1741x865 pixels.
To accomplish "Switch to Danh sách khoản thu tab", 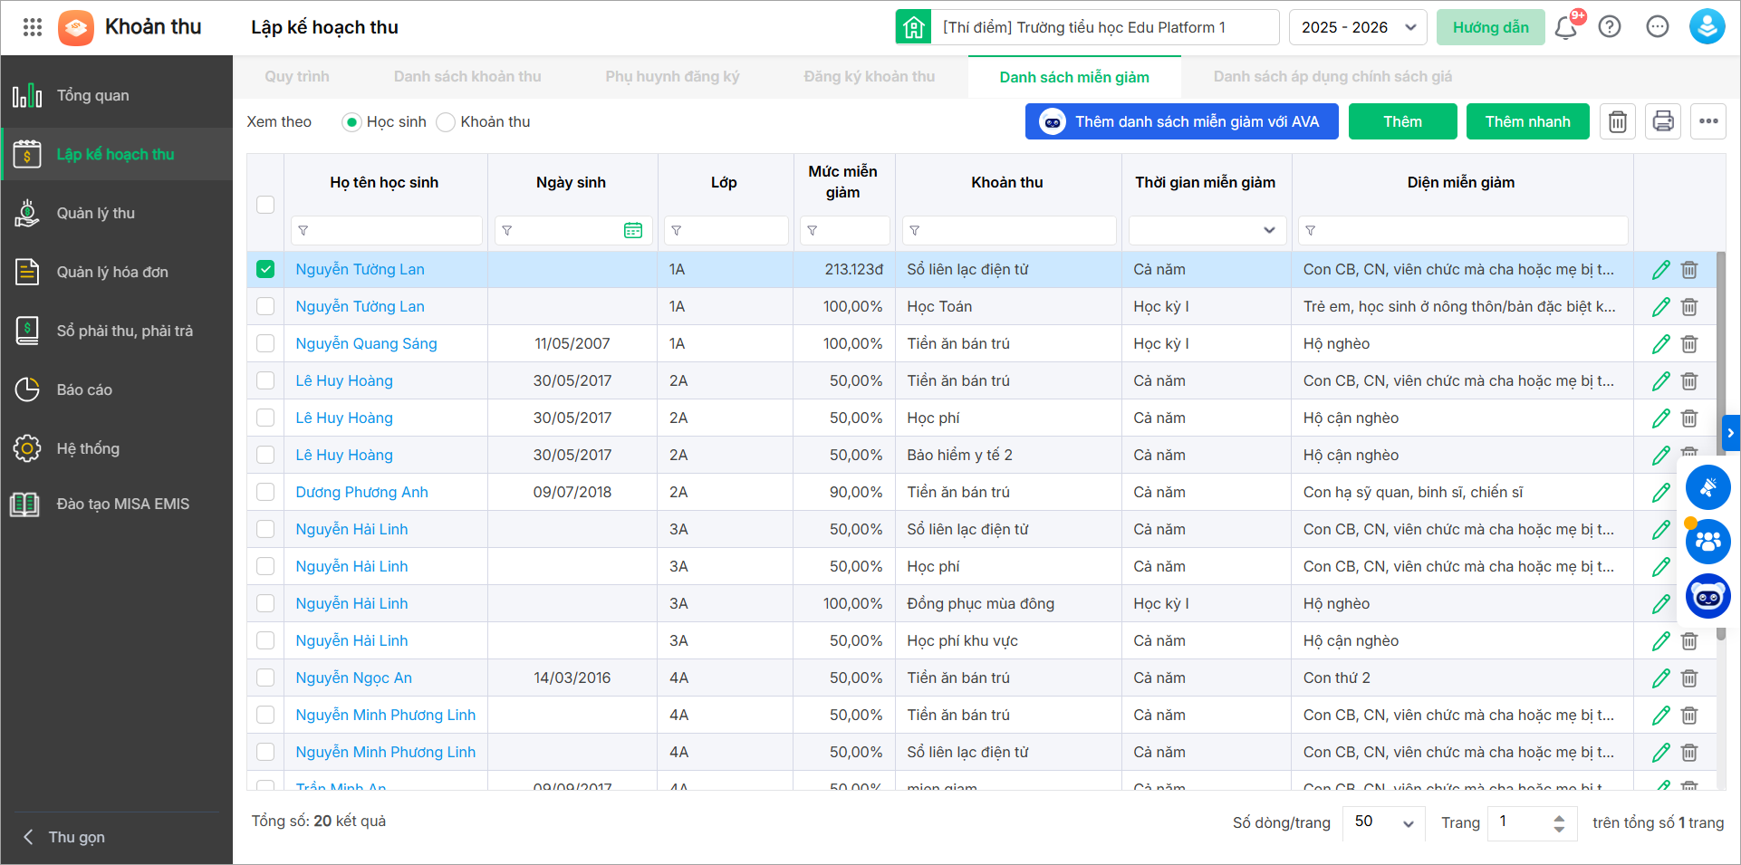I will click(467, 77).
